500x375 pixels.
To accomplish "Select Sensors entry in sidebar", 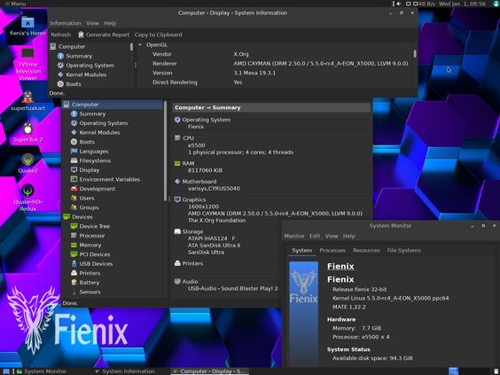I will click(x=90, y=292).
